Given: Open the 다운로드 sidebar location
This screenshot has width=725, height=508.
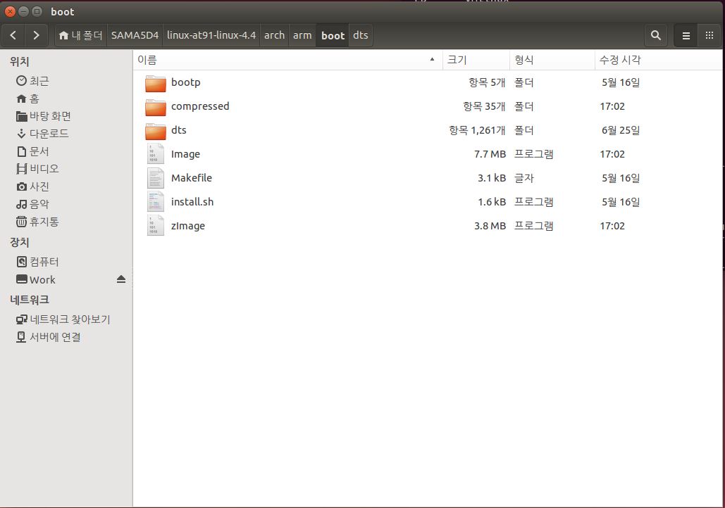Looking at the screenshot, I should pos(49,134).
